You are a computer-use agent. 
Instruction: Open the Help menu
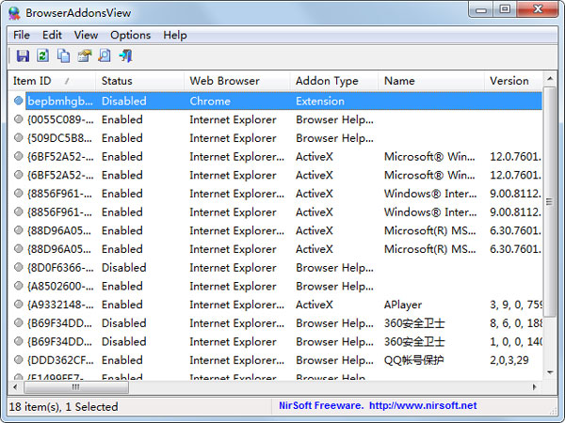click(x=175, y=36)
